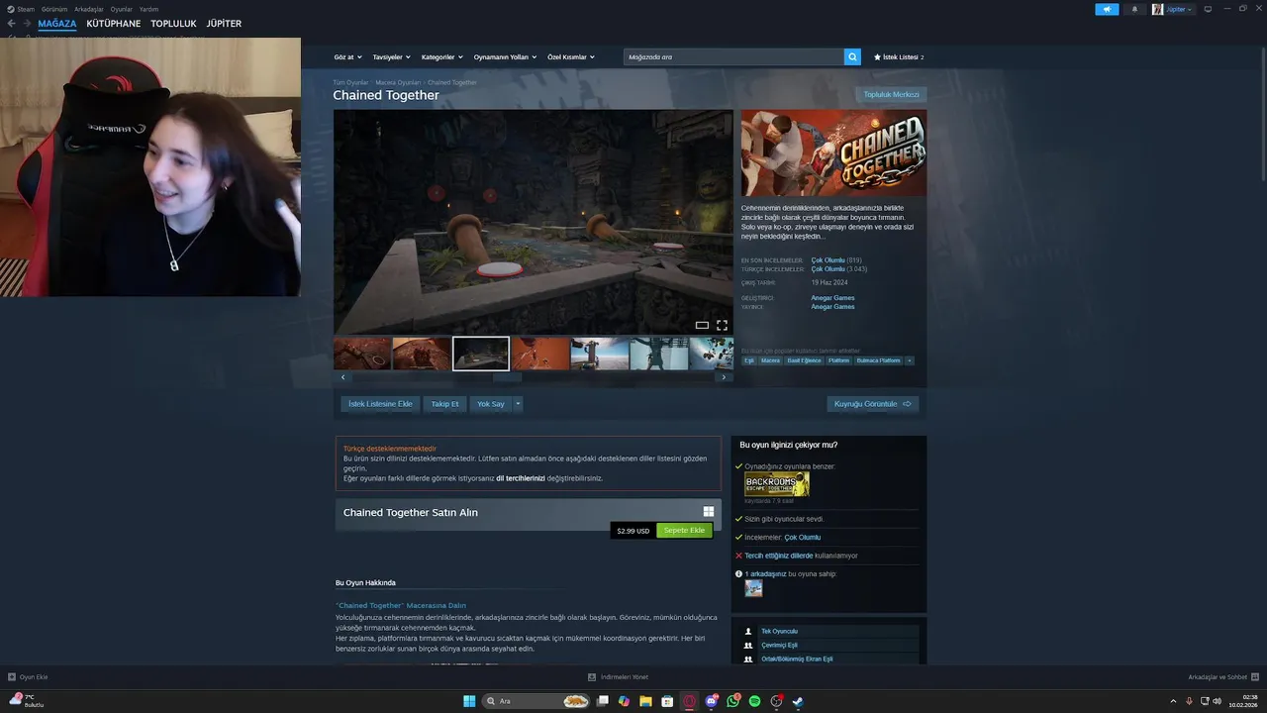
Task: Click the Basit Eğlence tag
Action: coord(804,360)
